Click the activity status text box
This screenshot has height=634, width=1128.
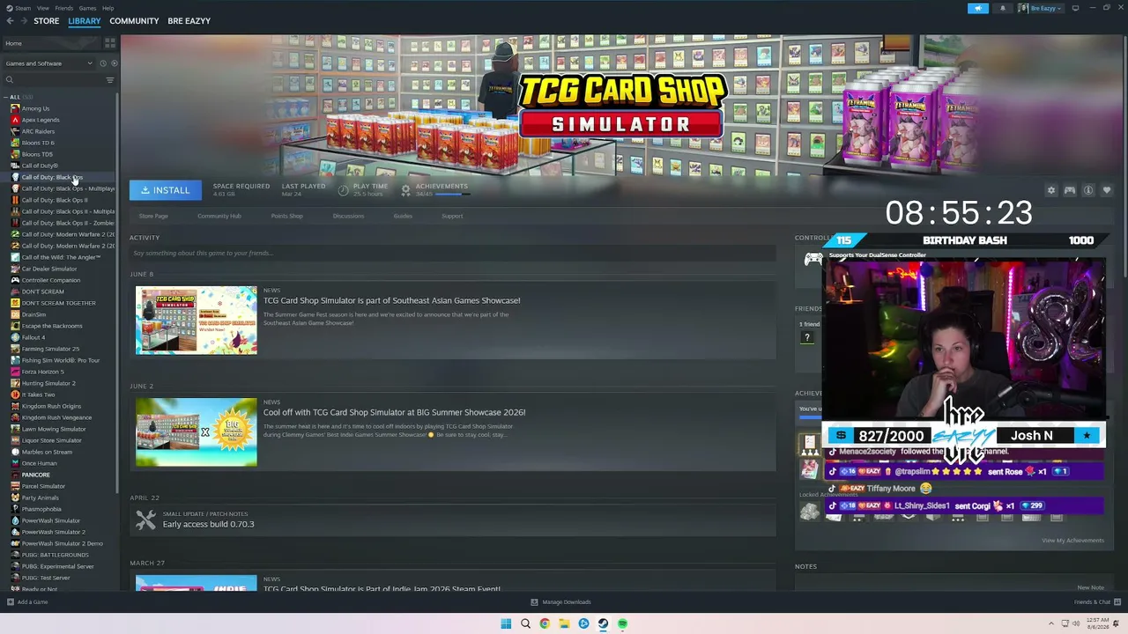453,254
